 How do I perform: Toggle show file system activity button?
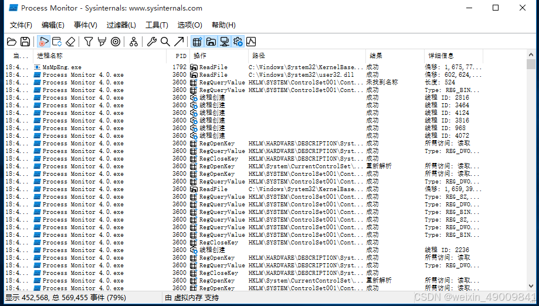coord(211,42)
